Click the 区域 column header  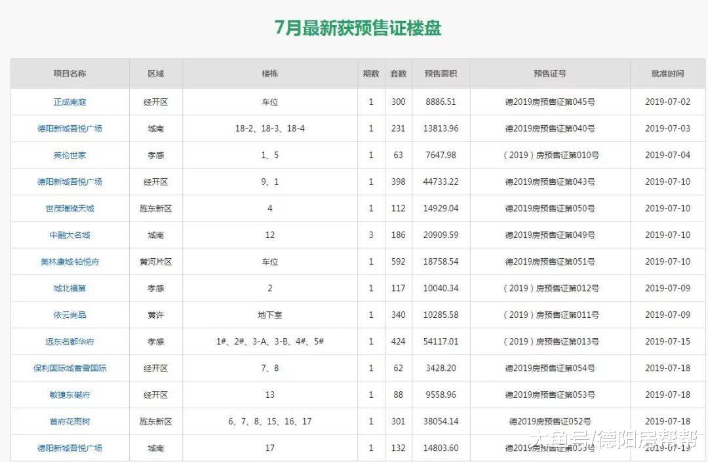(155, 73)
